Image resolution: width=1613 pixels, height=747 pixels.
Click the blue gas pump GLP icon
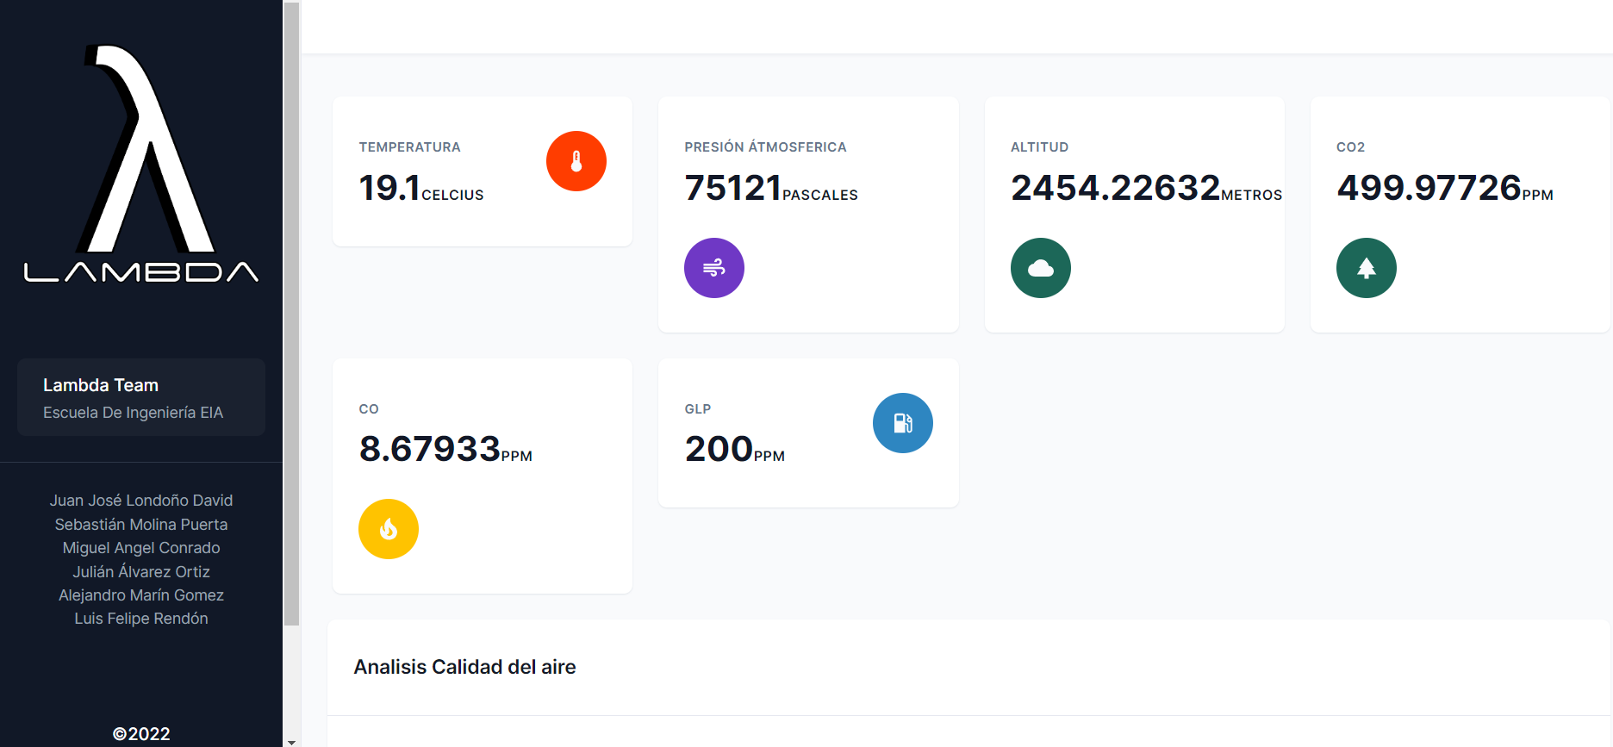coord(903,423)
